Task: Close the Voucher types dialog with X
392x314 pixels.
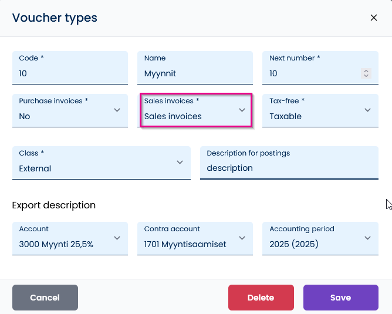Action: pyautogui.click(x=373, y=18)
